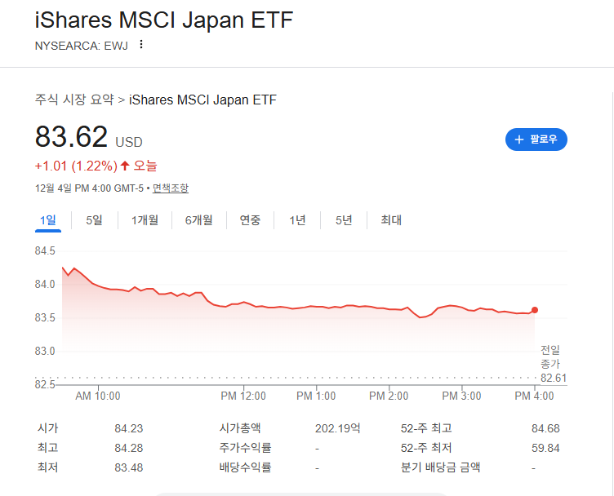Image resolution: width=614 pixels, height=496 pixels.
Task: Show 최대 maximum history chart
Action: coord(391,220)
